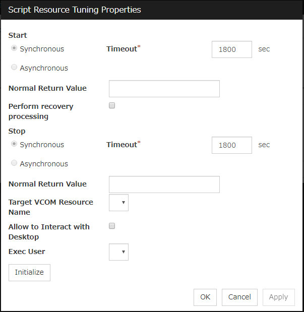Dismiss dialog with Cancel button
304x312 pixels.
(x=239, y=297)
